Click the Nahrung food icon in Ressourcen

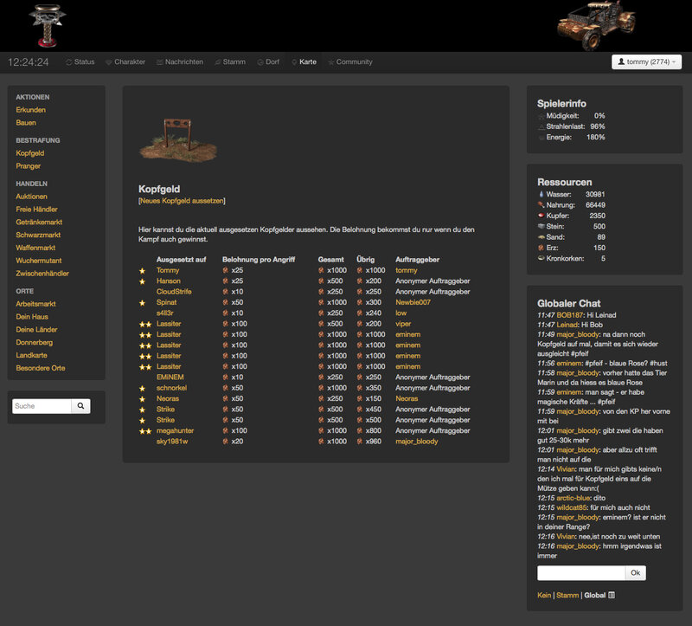pos(542,204)
